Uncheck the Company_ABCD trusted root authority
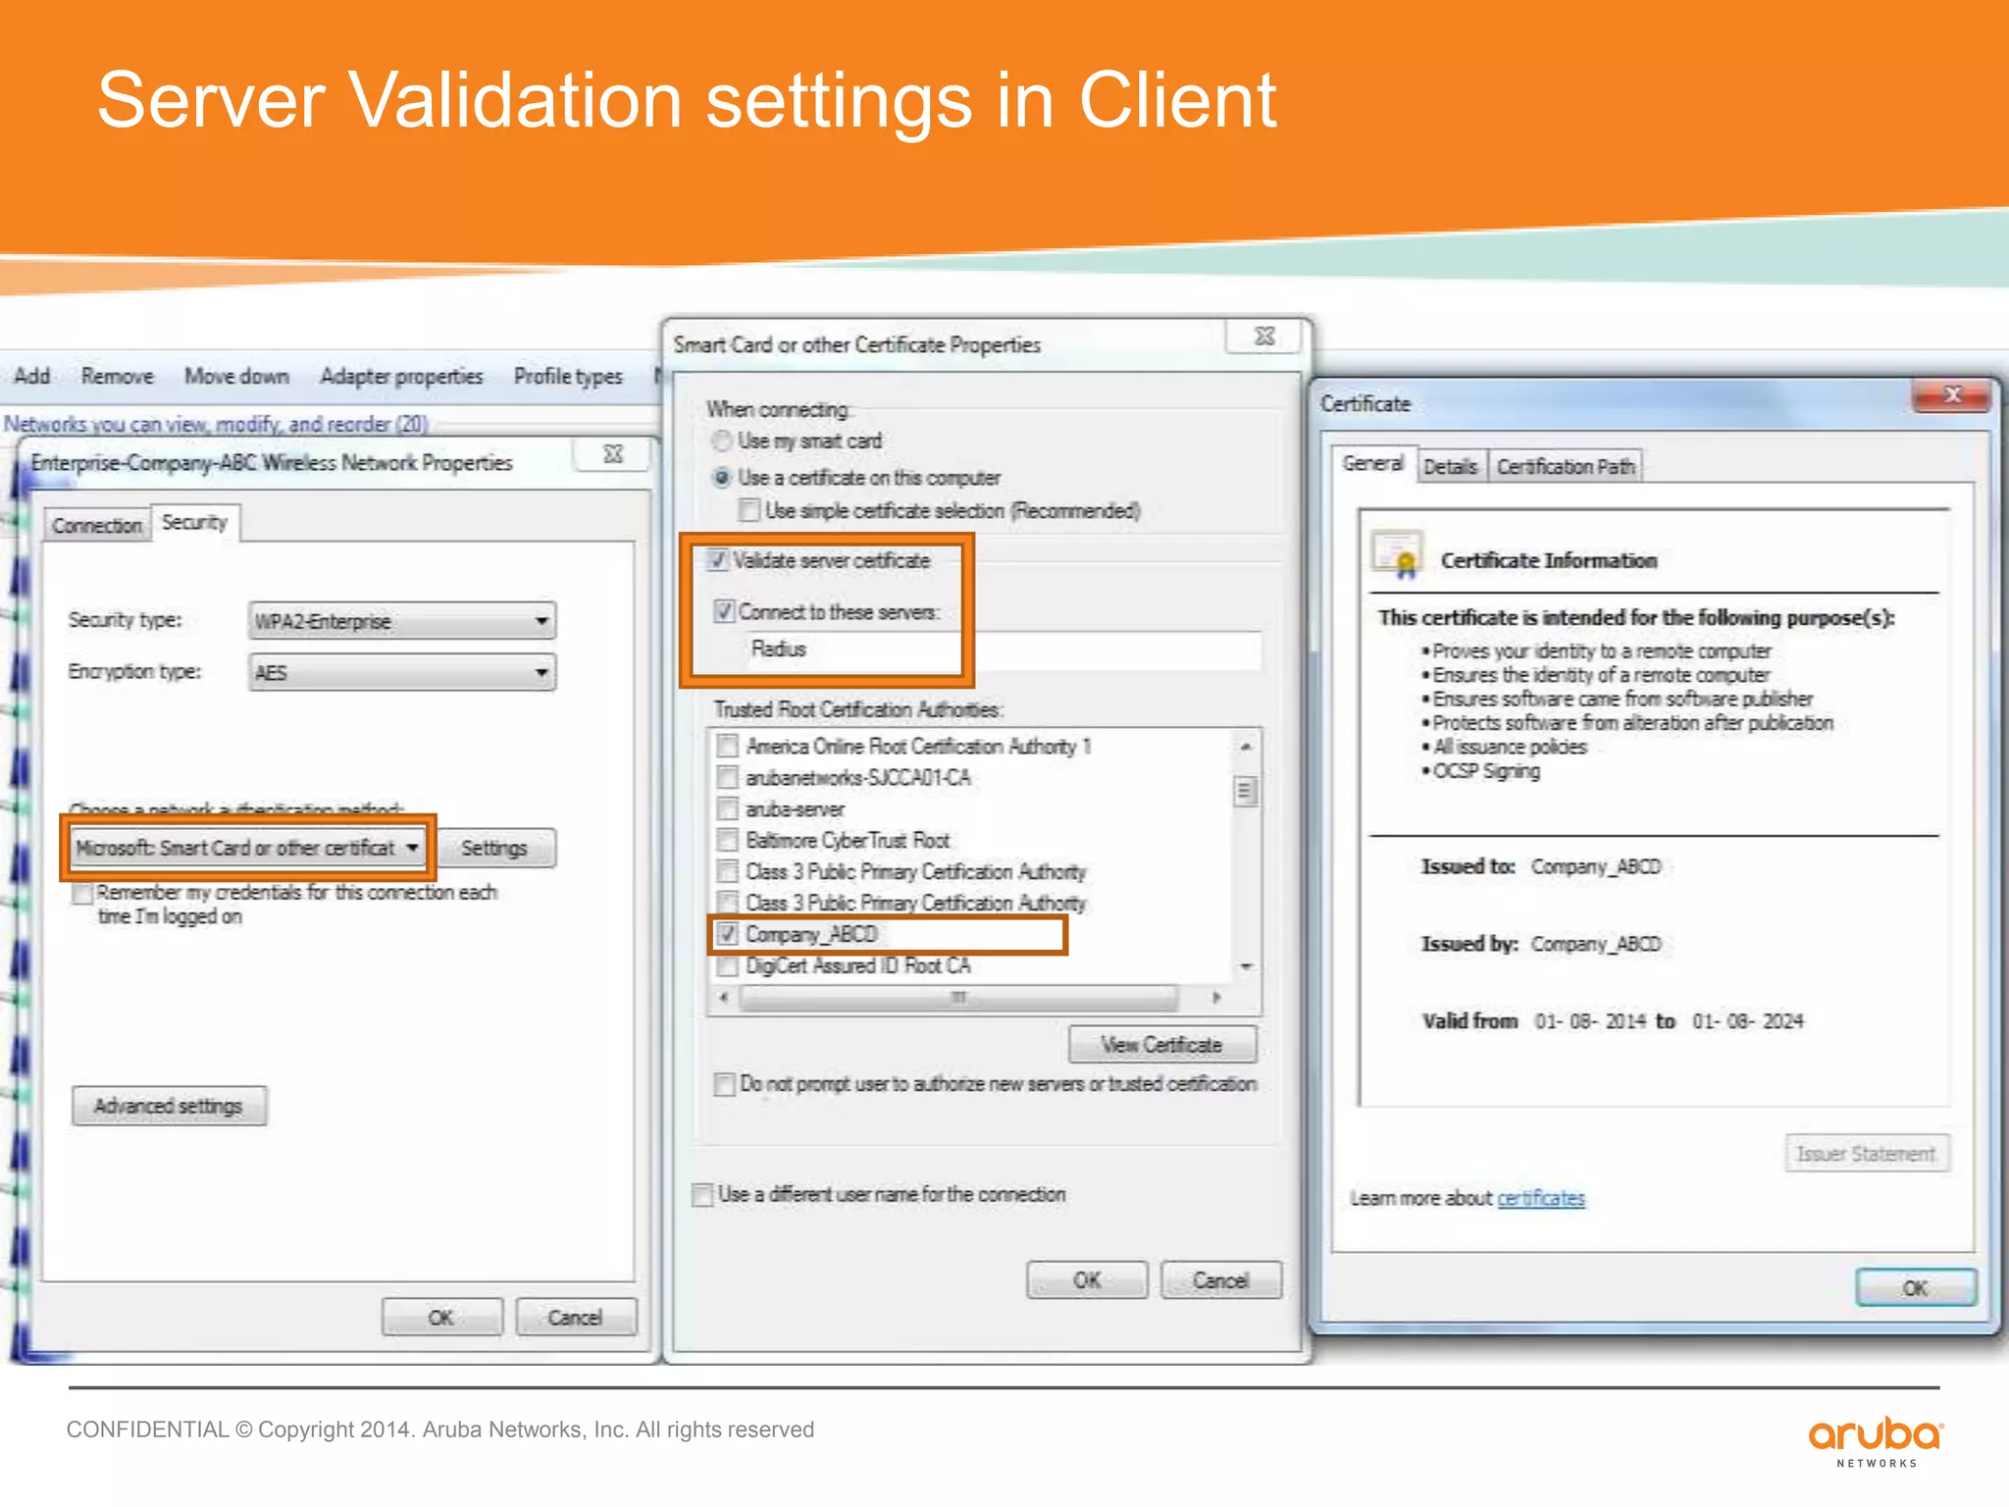 (727, 934)
